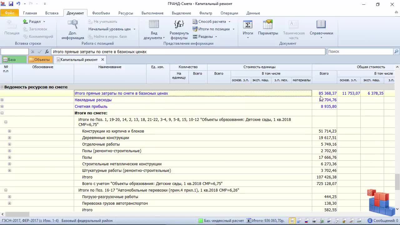The width and height of the screenshot is (400, 225).
Task: Click the Save icon in quick access toolbar
Action: (x=11, y=4)
